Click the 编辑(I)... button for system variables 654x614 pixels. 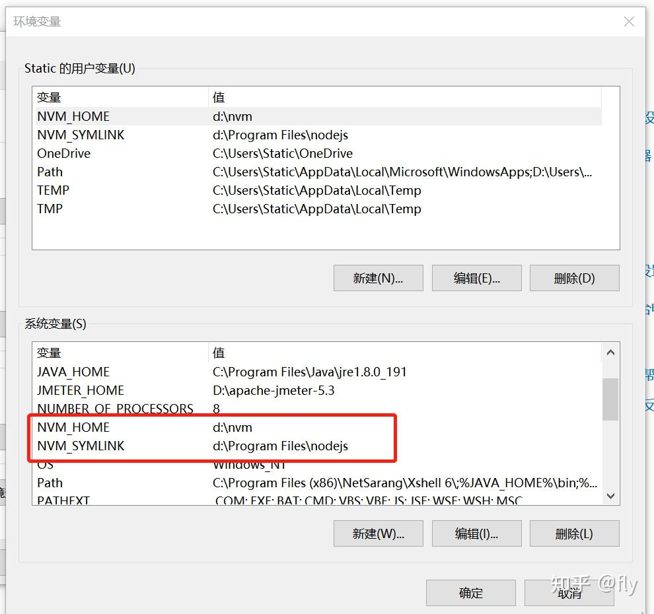pyautogui.click(x=476, y=533)
